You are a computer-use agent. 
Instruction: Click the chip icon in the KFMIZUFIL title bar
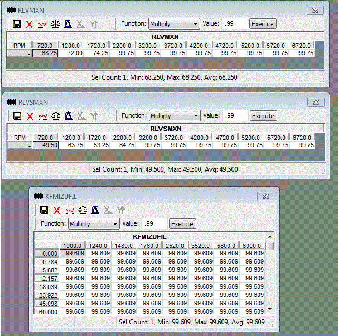38,197
